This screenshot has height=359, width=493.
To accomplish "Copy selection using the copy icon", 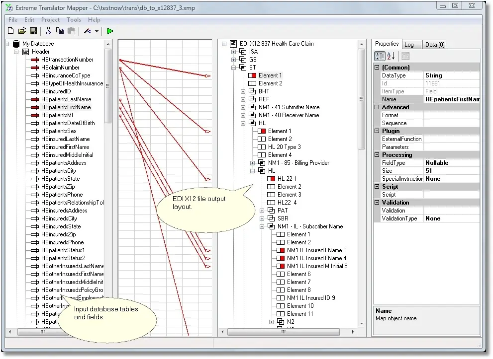I will point(60,31).
